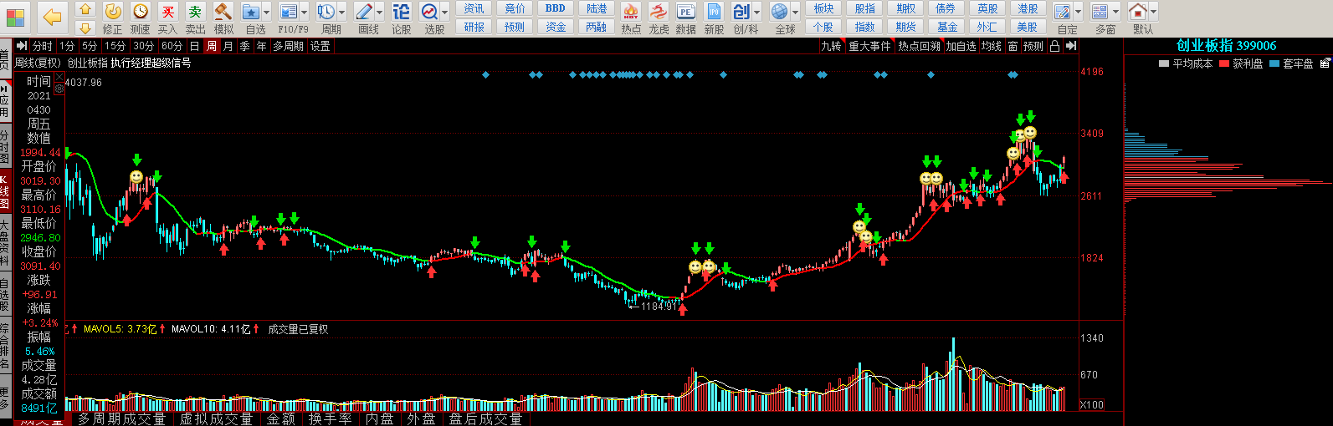Click the colorful four-square home icon
The width and height of the screenshot is (1333, 426).
coord(15,17)
